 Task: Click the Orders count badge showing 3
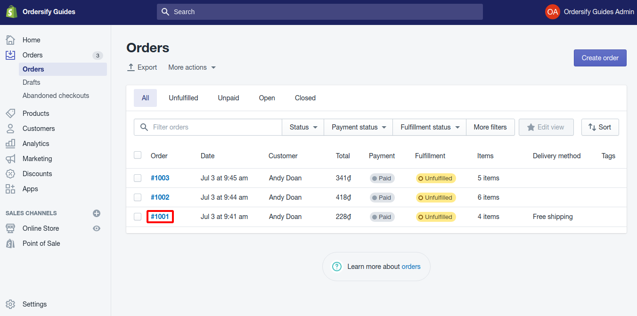coord(98,56)
